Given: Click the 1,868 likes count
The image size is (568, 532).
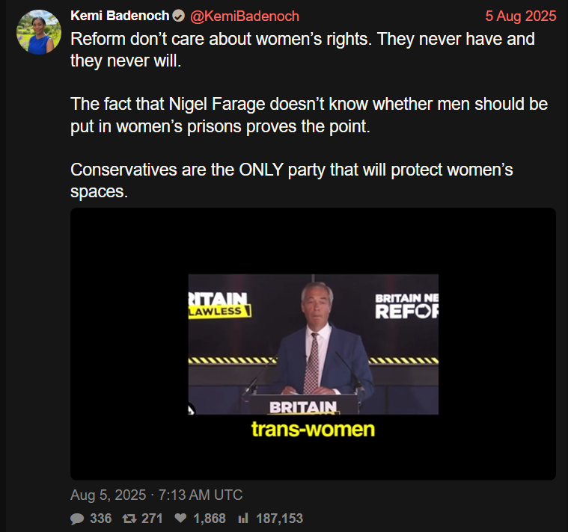Looking at the screenshot, I should [x=210, y=519].
